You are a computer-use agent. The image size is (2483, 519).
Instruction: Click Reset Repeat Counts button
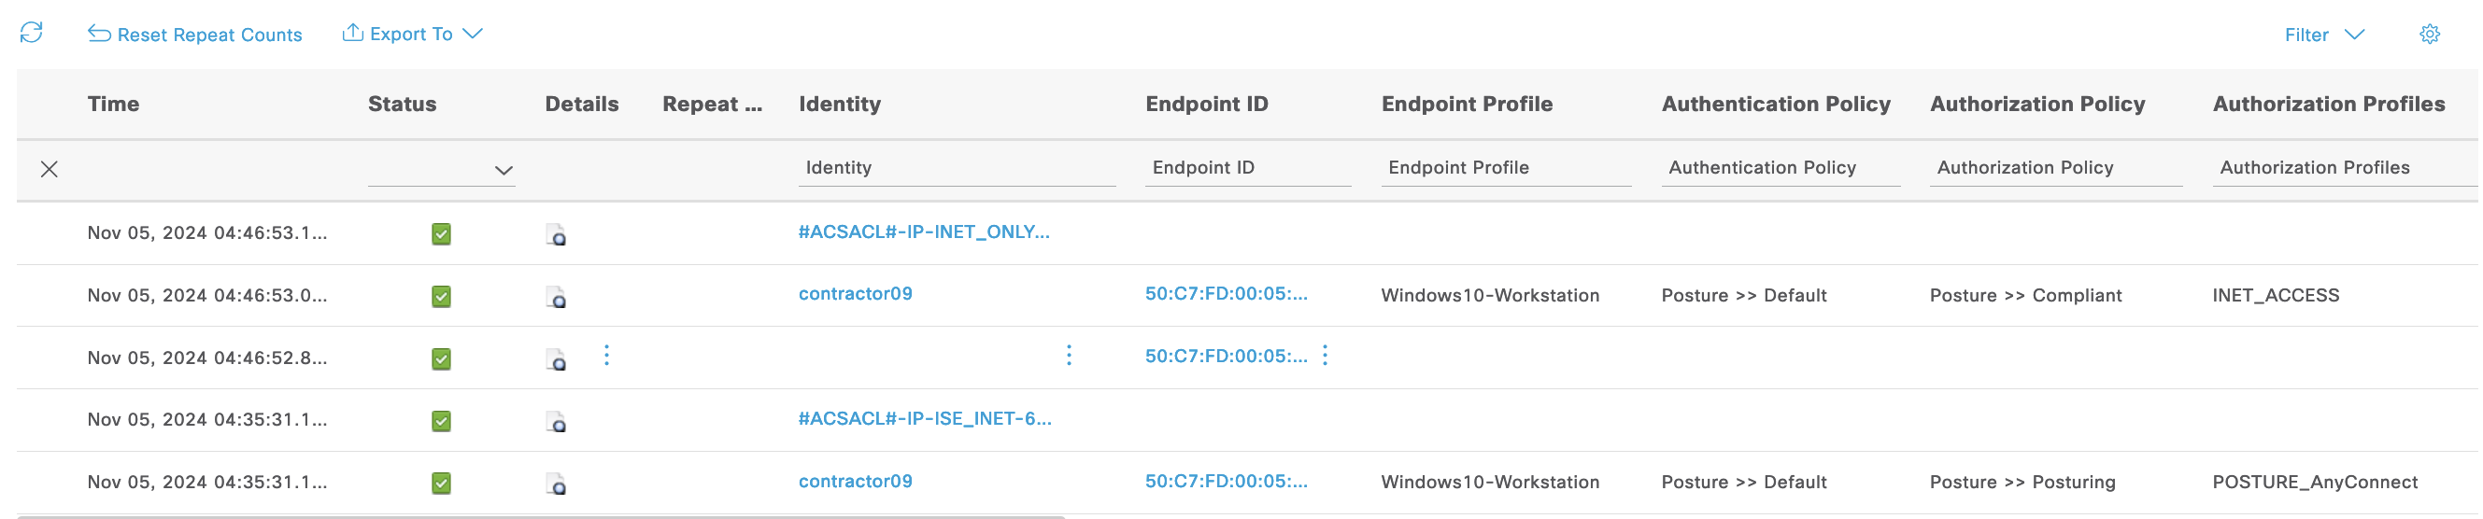(x=195, y=35)
